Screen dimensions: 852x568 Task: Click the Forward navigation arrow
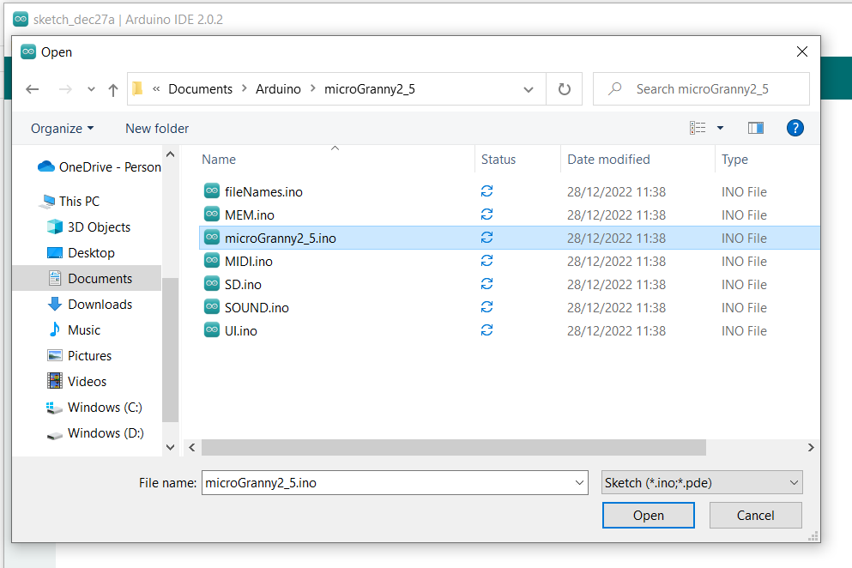pos(65,89)
